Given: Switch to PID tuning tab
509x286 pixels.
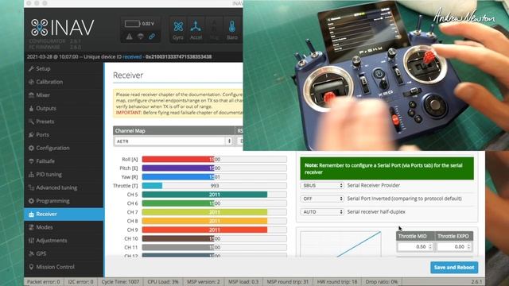Looking at the screenshot, I should point(64,175).
